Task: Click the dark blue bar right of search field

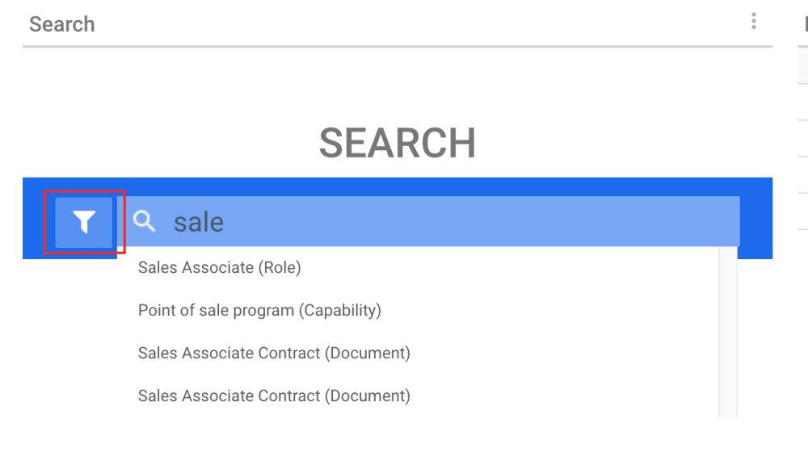Action: (x=756, y=218)
